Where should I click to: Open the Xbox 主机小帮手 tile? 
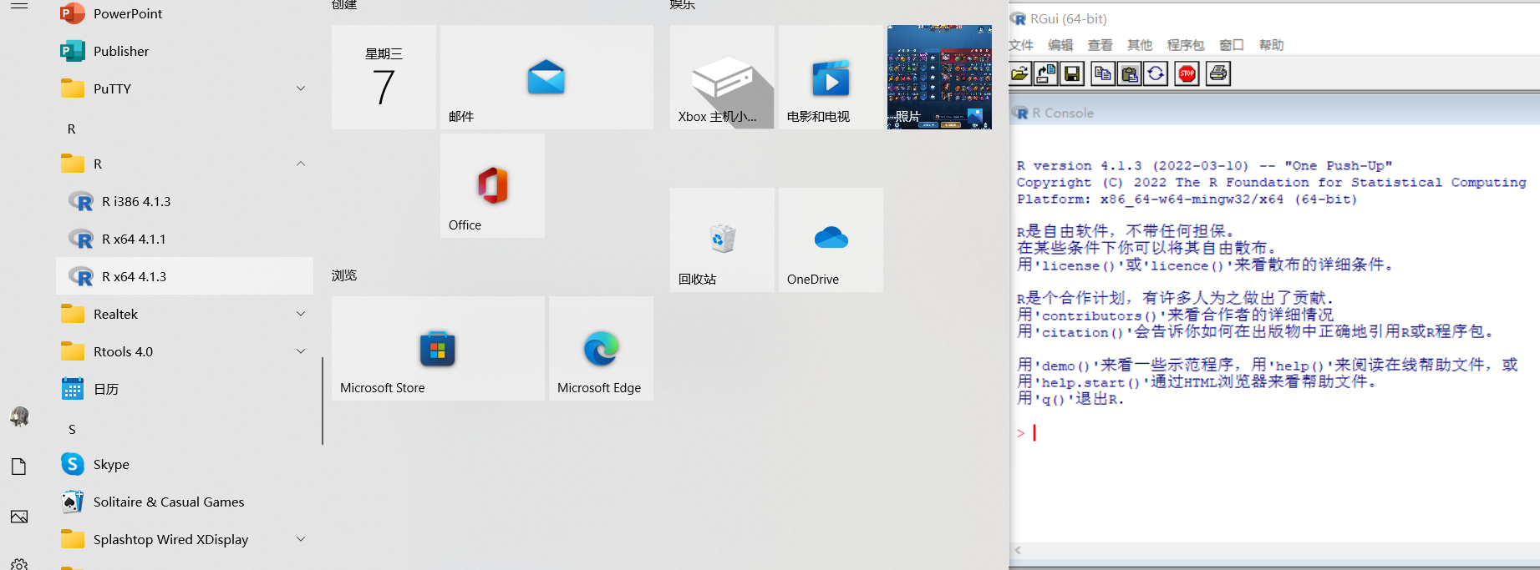pos(722,77)
